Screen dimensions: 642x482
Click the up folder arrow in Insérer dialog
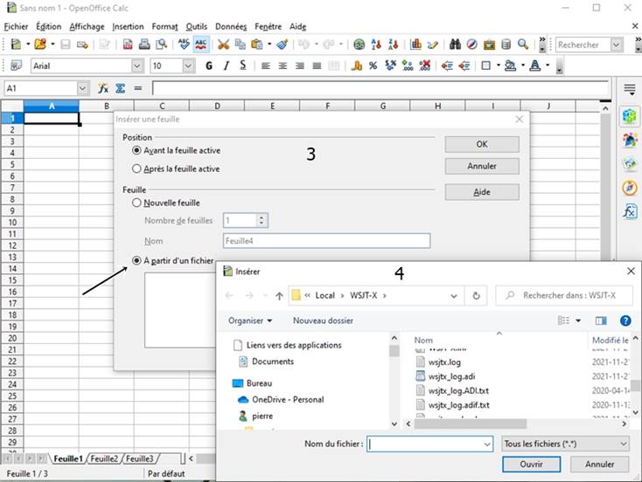coord(279,296)
